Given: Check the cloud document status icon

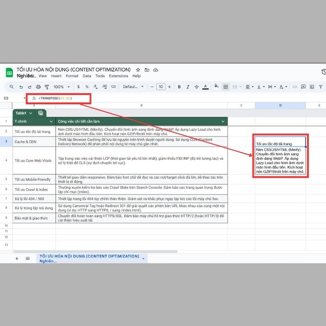Looking at the screenshot, I should pos(156,70).
